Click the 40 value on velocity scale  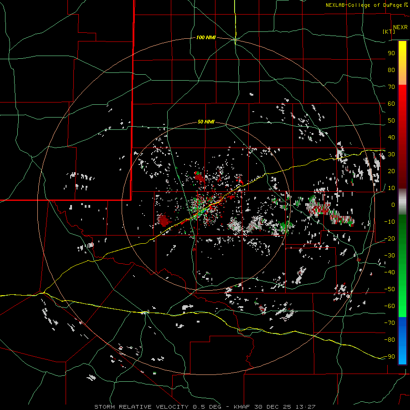(x=391, y=137)
